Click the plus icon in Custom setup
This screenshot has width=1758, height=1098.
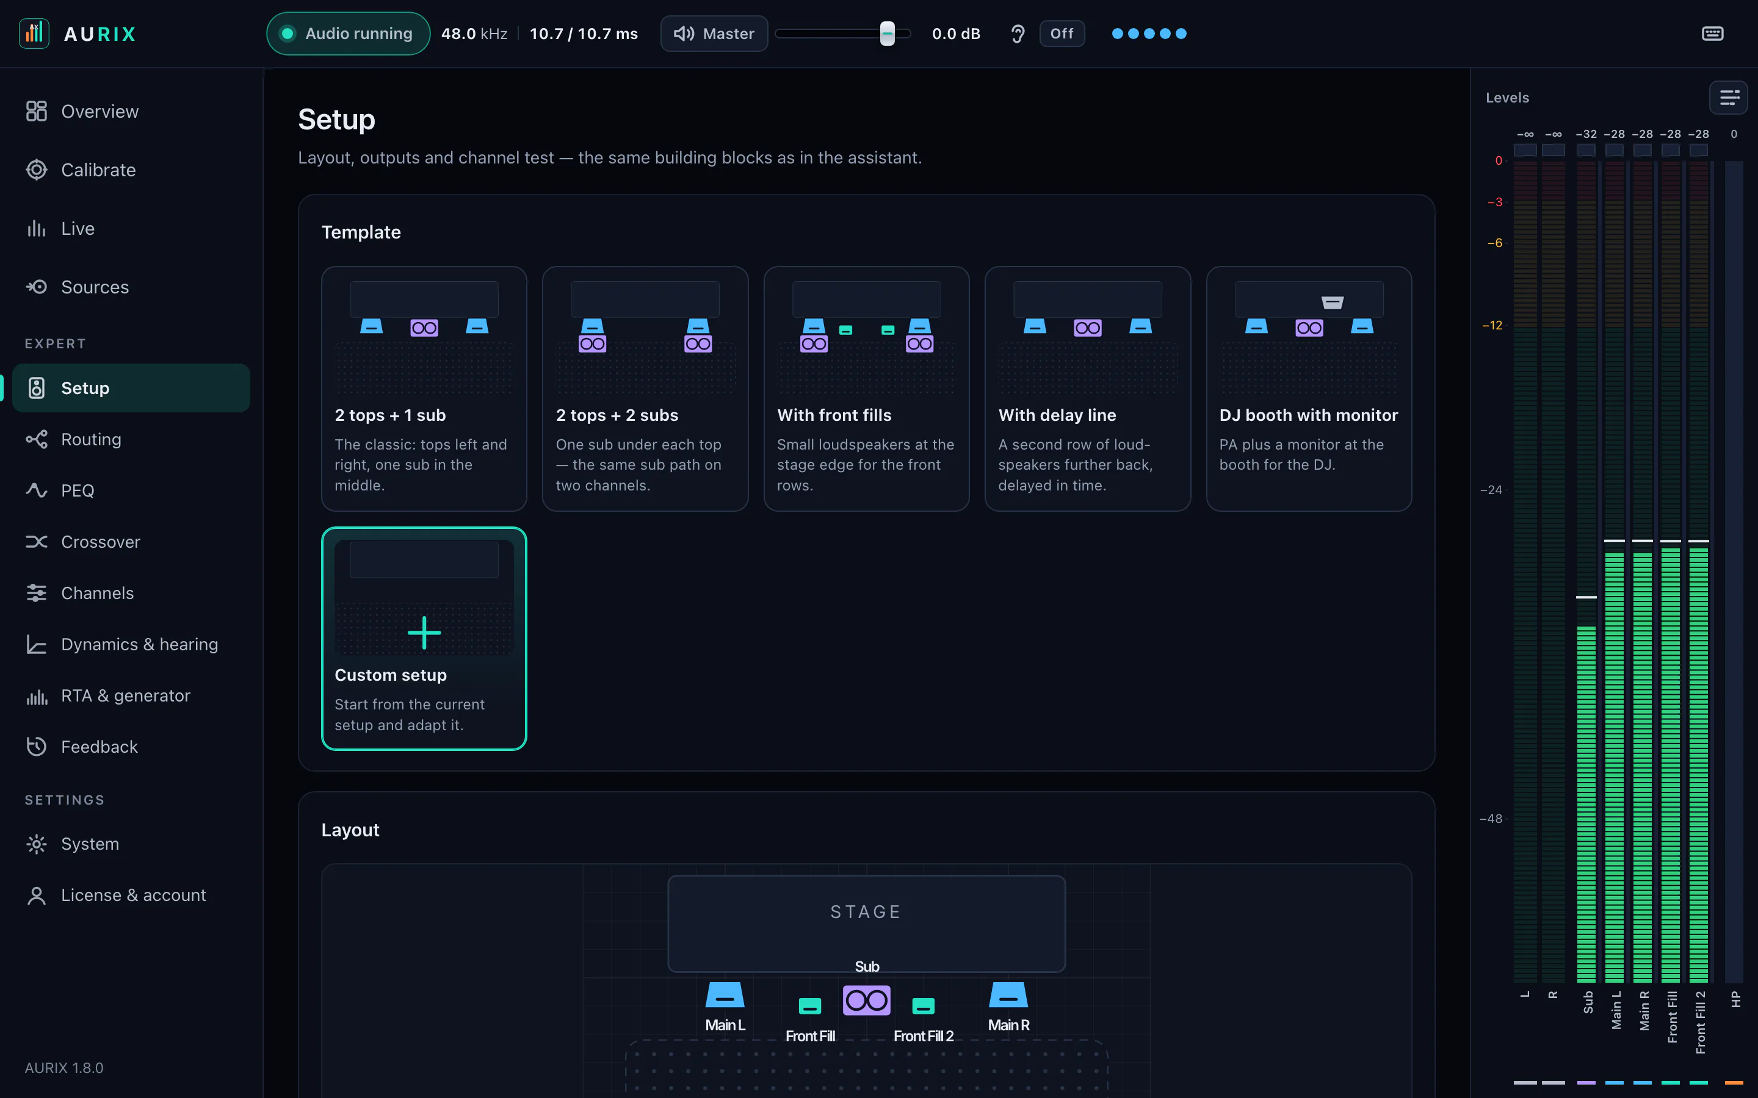click(x=424, y=632)
